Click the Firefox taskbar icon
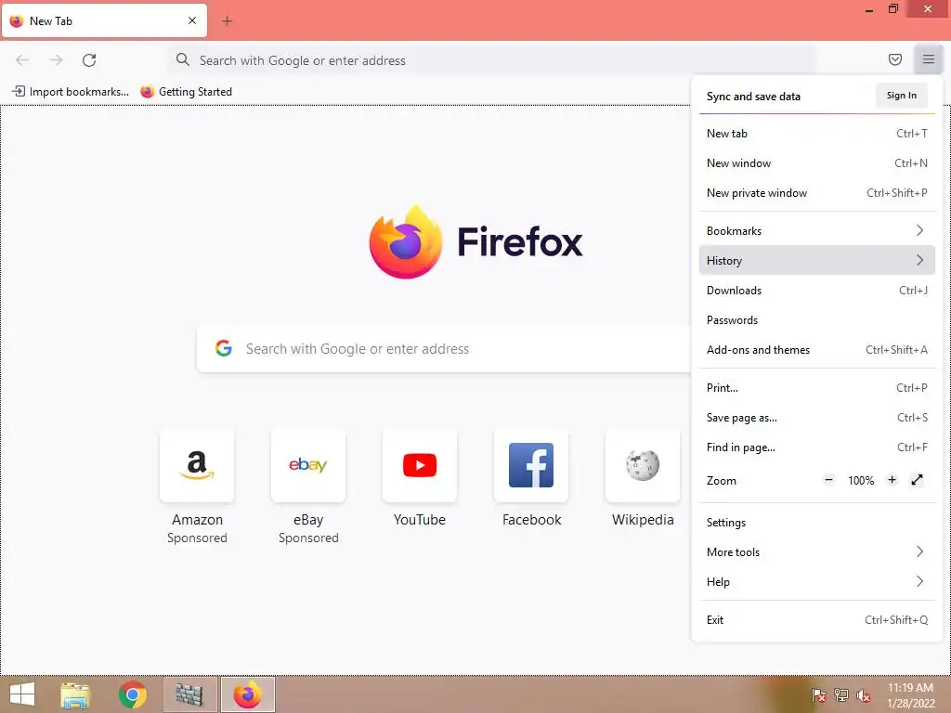The width and height of the screenshot is (951, 713). (x=247, y=694)
